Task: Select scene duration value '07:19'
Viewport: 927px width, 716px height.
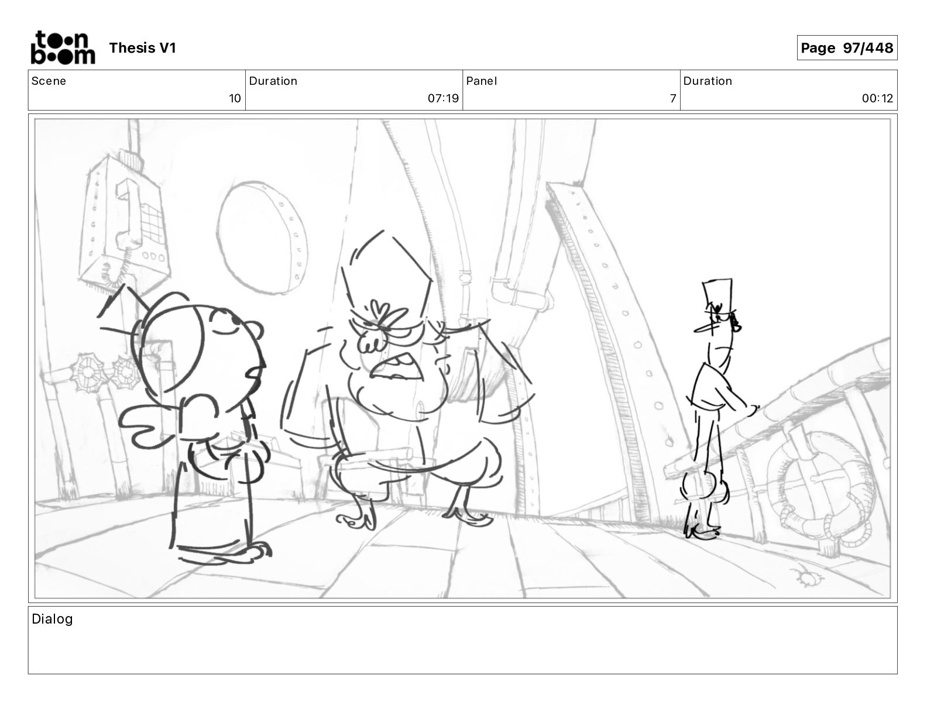Action: tap(443, 98)
